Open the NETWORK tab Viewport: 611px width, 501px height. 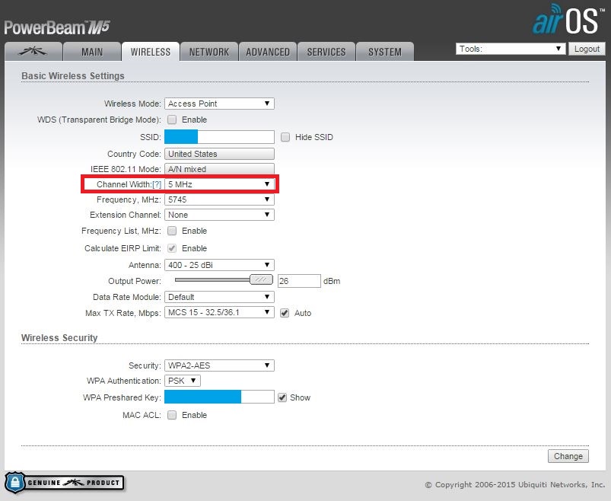click(209, 52)
